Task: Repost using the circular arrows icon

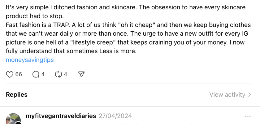Action: tap(58, 74)
